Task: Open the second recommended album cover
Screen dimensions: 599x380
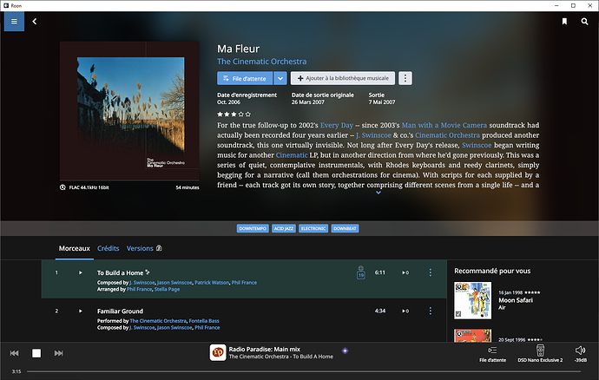Action: [x=472, y=336]
